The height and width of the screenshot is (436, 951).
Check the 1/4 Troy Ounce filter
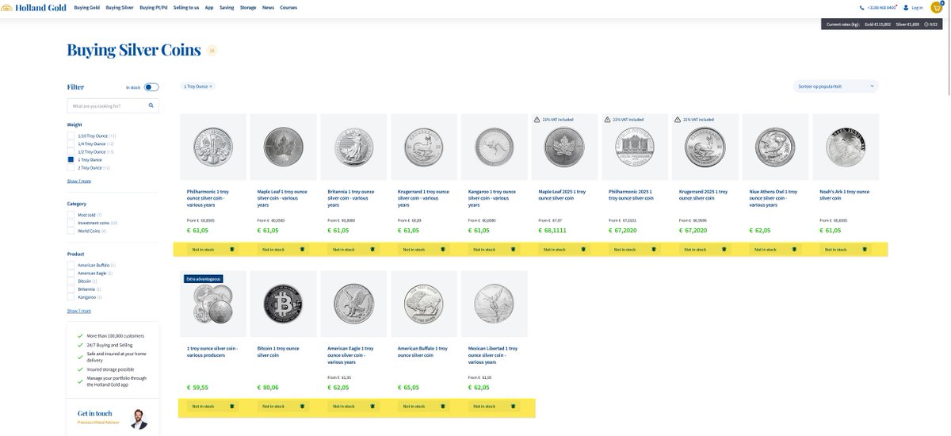click(x=71, y=143)
